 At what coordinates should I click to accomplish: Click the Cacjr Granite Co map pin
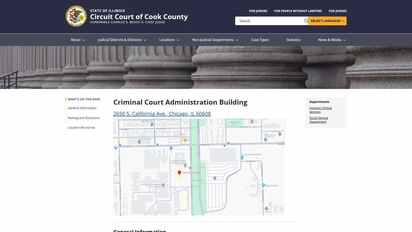point(139,142)
